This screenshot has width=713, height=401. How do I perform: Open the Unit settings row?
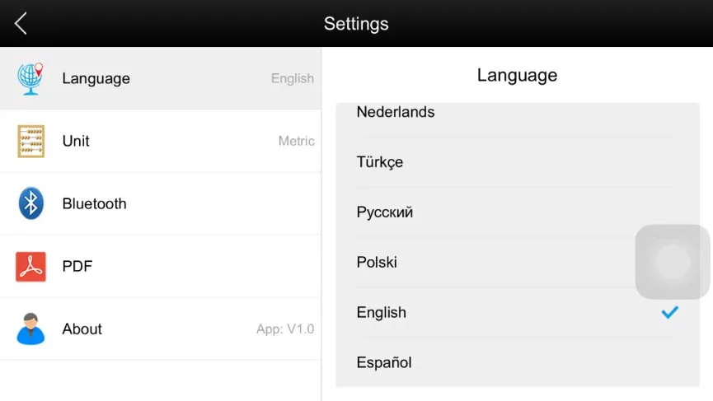click(x=76, y=142)
